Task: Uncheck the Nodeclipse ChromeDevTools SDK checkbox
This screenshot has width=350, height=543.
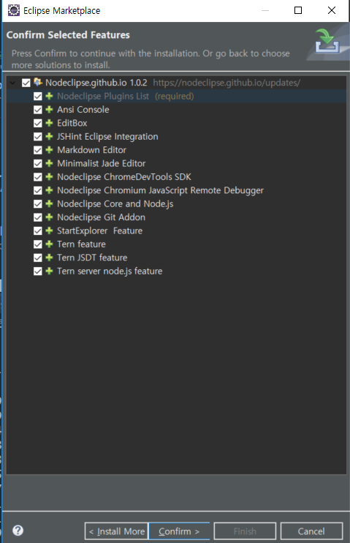Action: click(38, 177)
